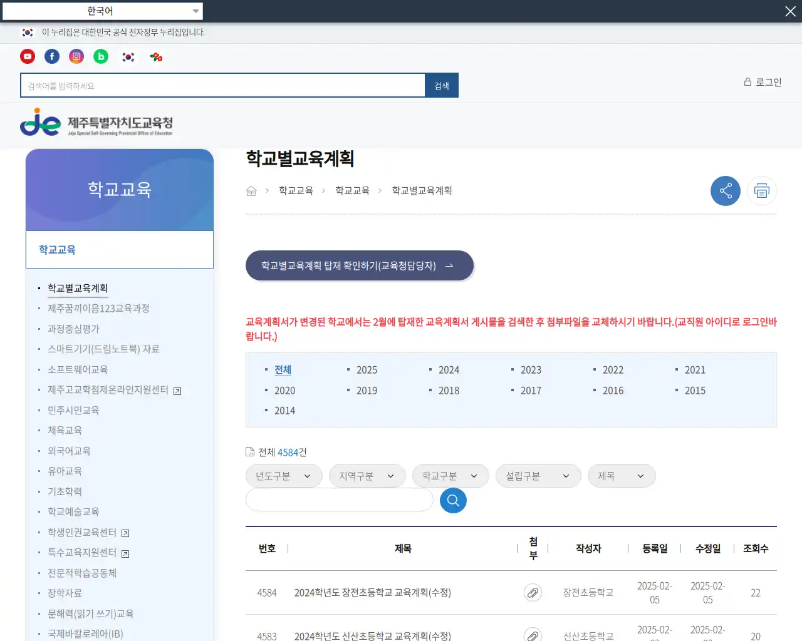The height and width of the screenshot is (641, 802).
Task: Select the 2014 year filter
Action: [x=284, y=411]
